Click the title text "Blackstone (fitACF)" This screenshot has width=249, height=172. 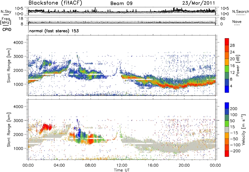tap(55, 3)
